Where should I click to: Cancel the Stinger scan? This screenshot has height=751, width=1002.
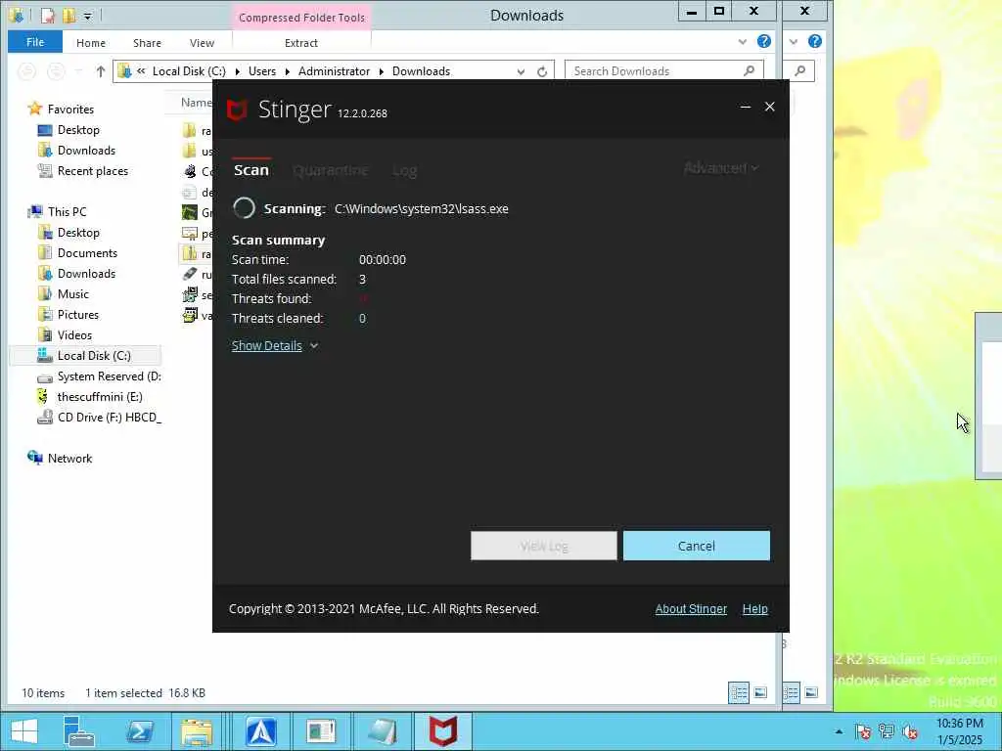click(x=696, y=546)
